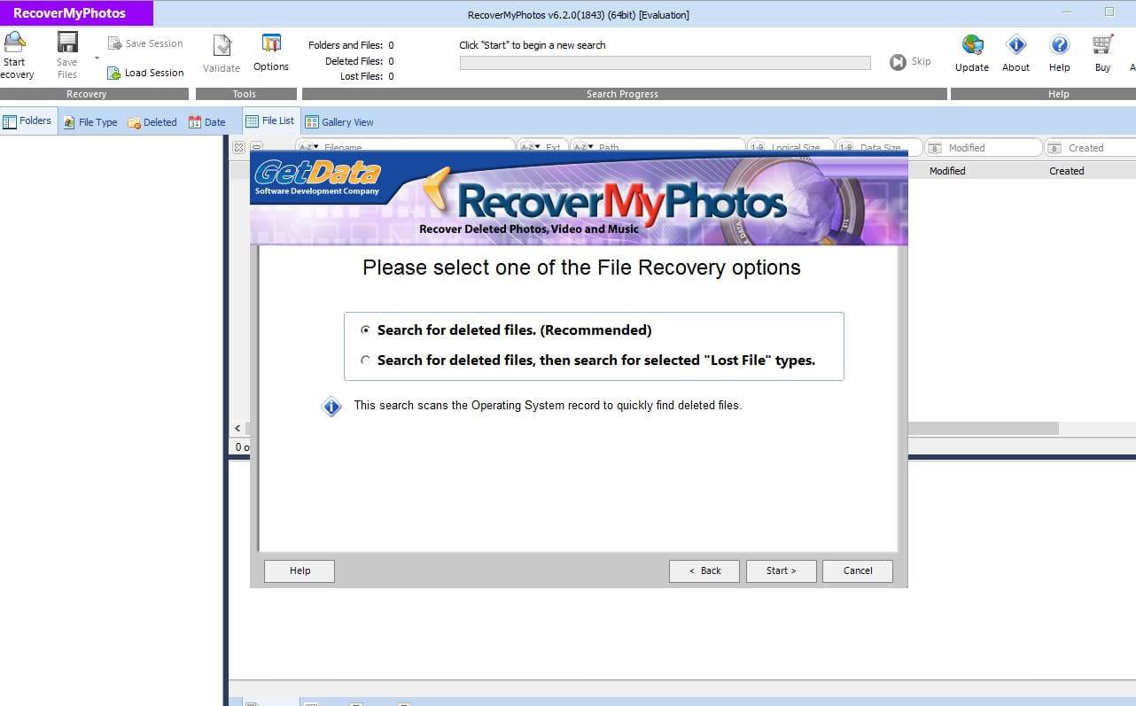Image resolution: width=1136 pixels, height=706 pixels.
Task: Maximize the RecoverMyPhotos window
Action: pyautogui.click(x=1109, y=12)
